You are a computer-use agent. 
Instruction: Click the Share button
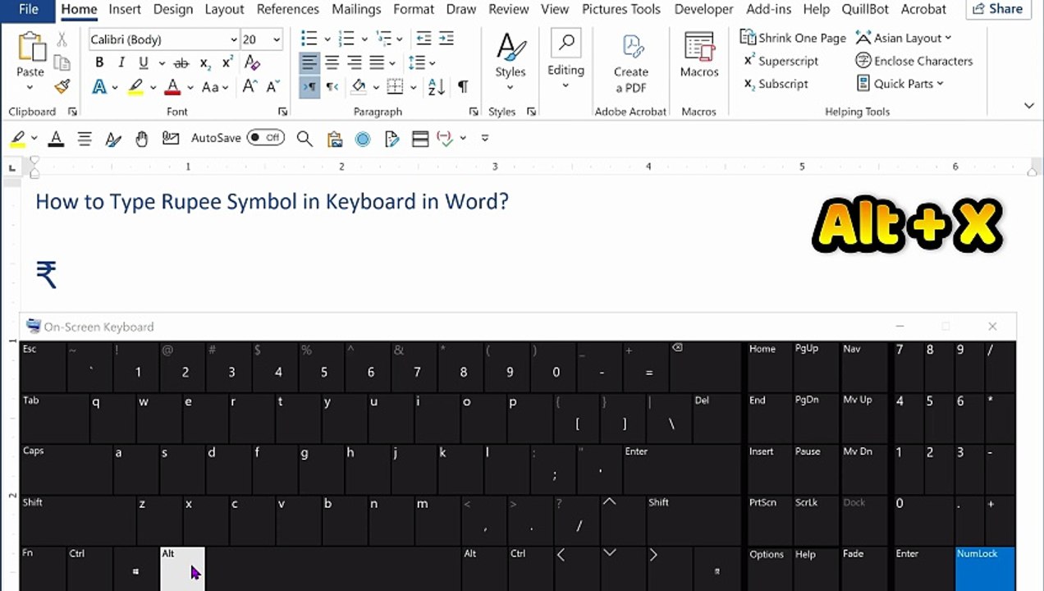999,9
